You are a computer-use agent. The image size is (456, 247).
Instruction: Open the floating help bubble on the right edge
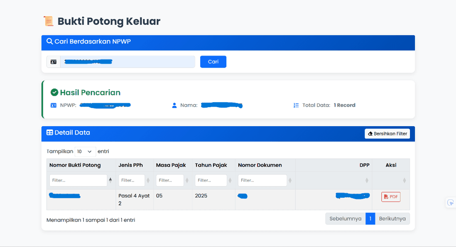451,202
